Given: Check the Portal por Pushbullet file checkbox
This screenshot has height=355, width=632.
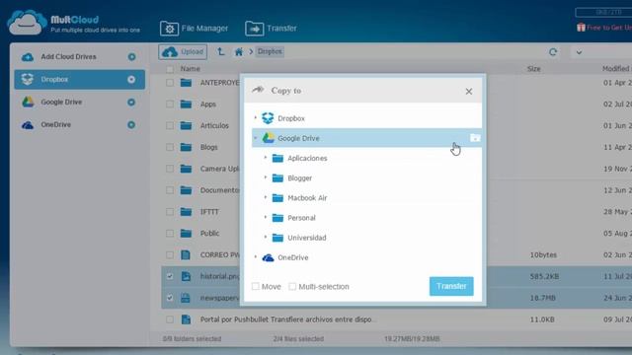Looking at the screenshot, I should [x=170, y=319].
